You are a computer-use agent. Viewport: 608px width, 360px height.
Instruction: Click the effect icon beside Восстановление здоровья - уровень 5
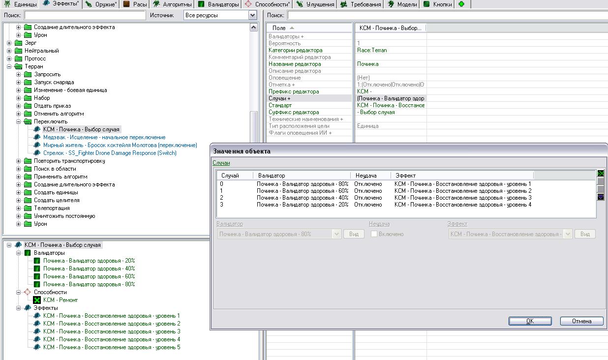coord(37,347)
